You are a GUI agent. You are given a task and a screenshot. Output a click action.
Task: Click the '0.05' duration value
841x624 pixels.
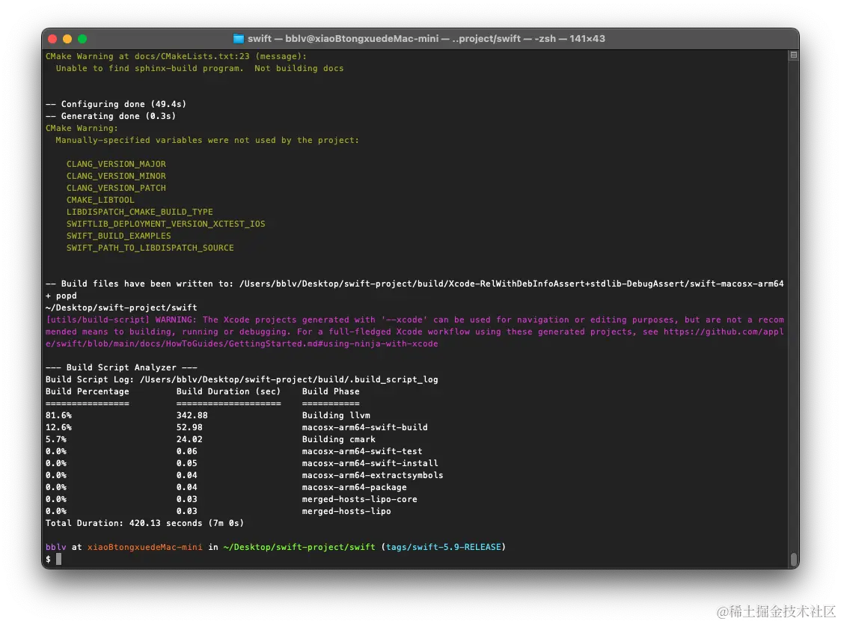(186, 463)
